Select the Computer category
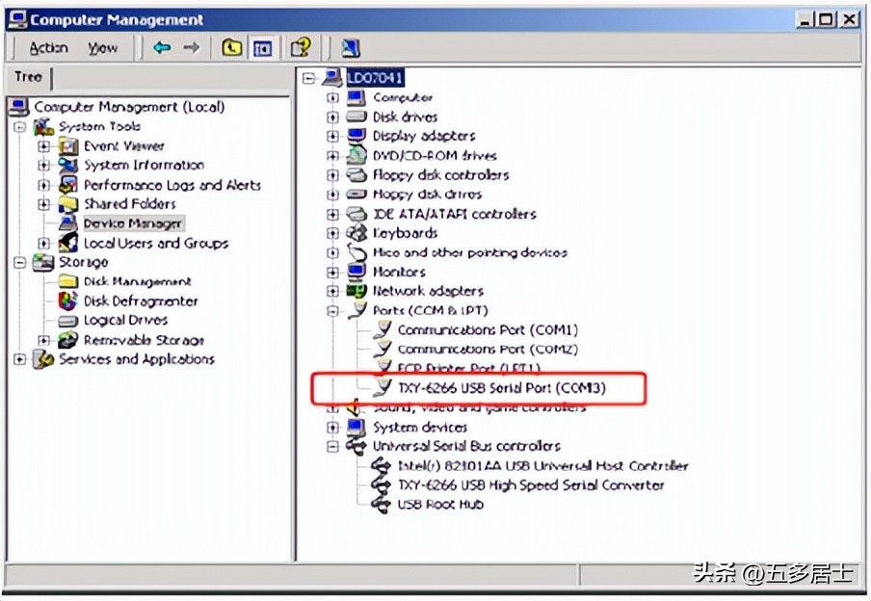Viewport: 871px width, 601px height. click(403, 98)
